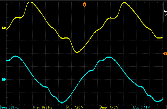The width and height of the screenshot is (167, 109).
Task: Open the CH1 side tab
Action: pos(165,13)
